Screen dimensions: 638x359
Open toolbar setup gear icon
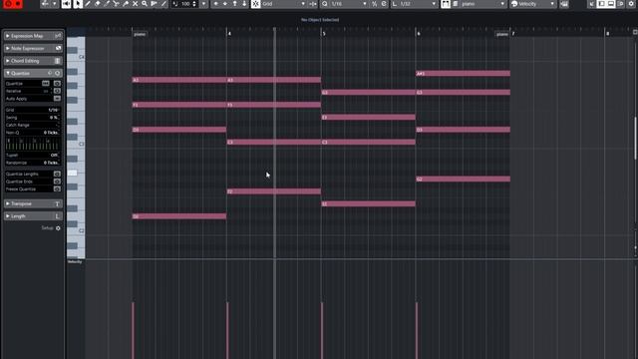point(631,4)
